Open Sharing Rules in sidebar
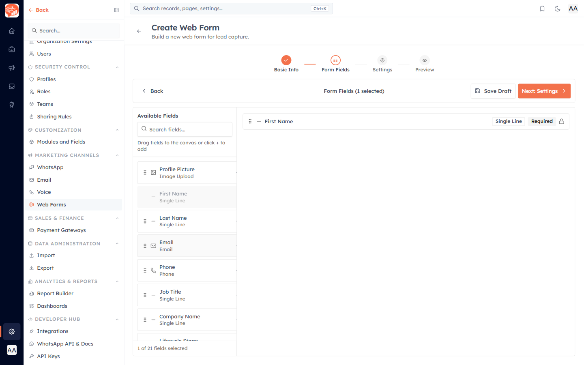The height and width of the screenshot is (365, 584). coord(73,117)
